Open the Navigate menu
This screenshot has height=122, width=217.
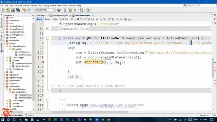tap(18, 5)
